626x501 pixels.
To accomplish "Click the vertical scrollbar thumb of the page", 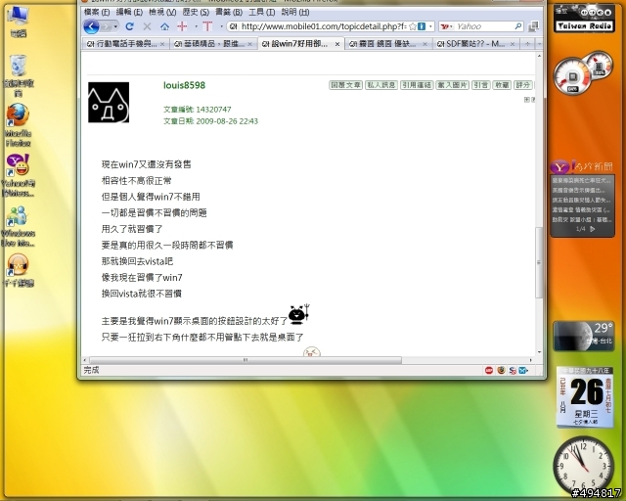I will (x=539, y=262).
